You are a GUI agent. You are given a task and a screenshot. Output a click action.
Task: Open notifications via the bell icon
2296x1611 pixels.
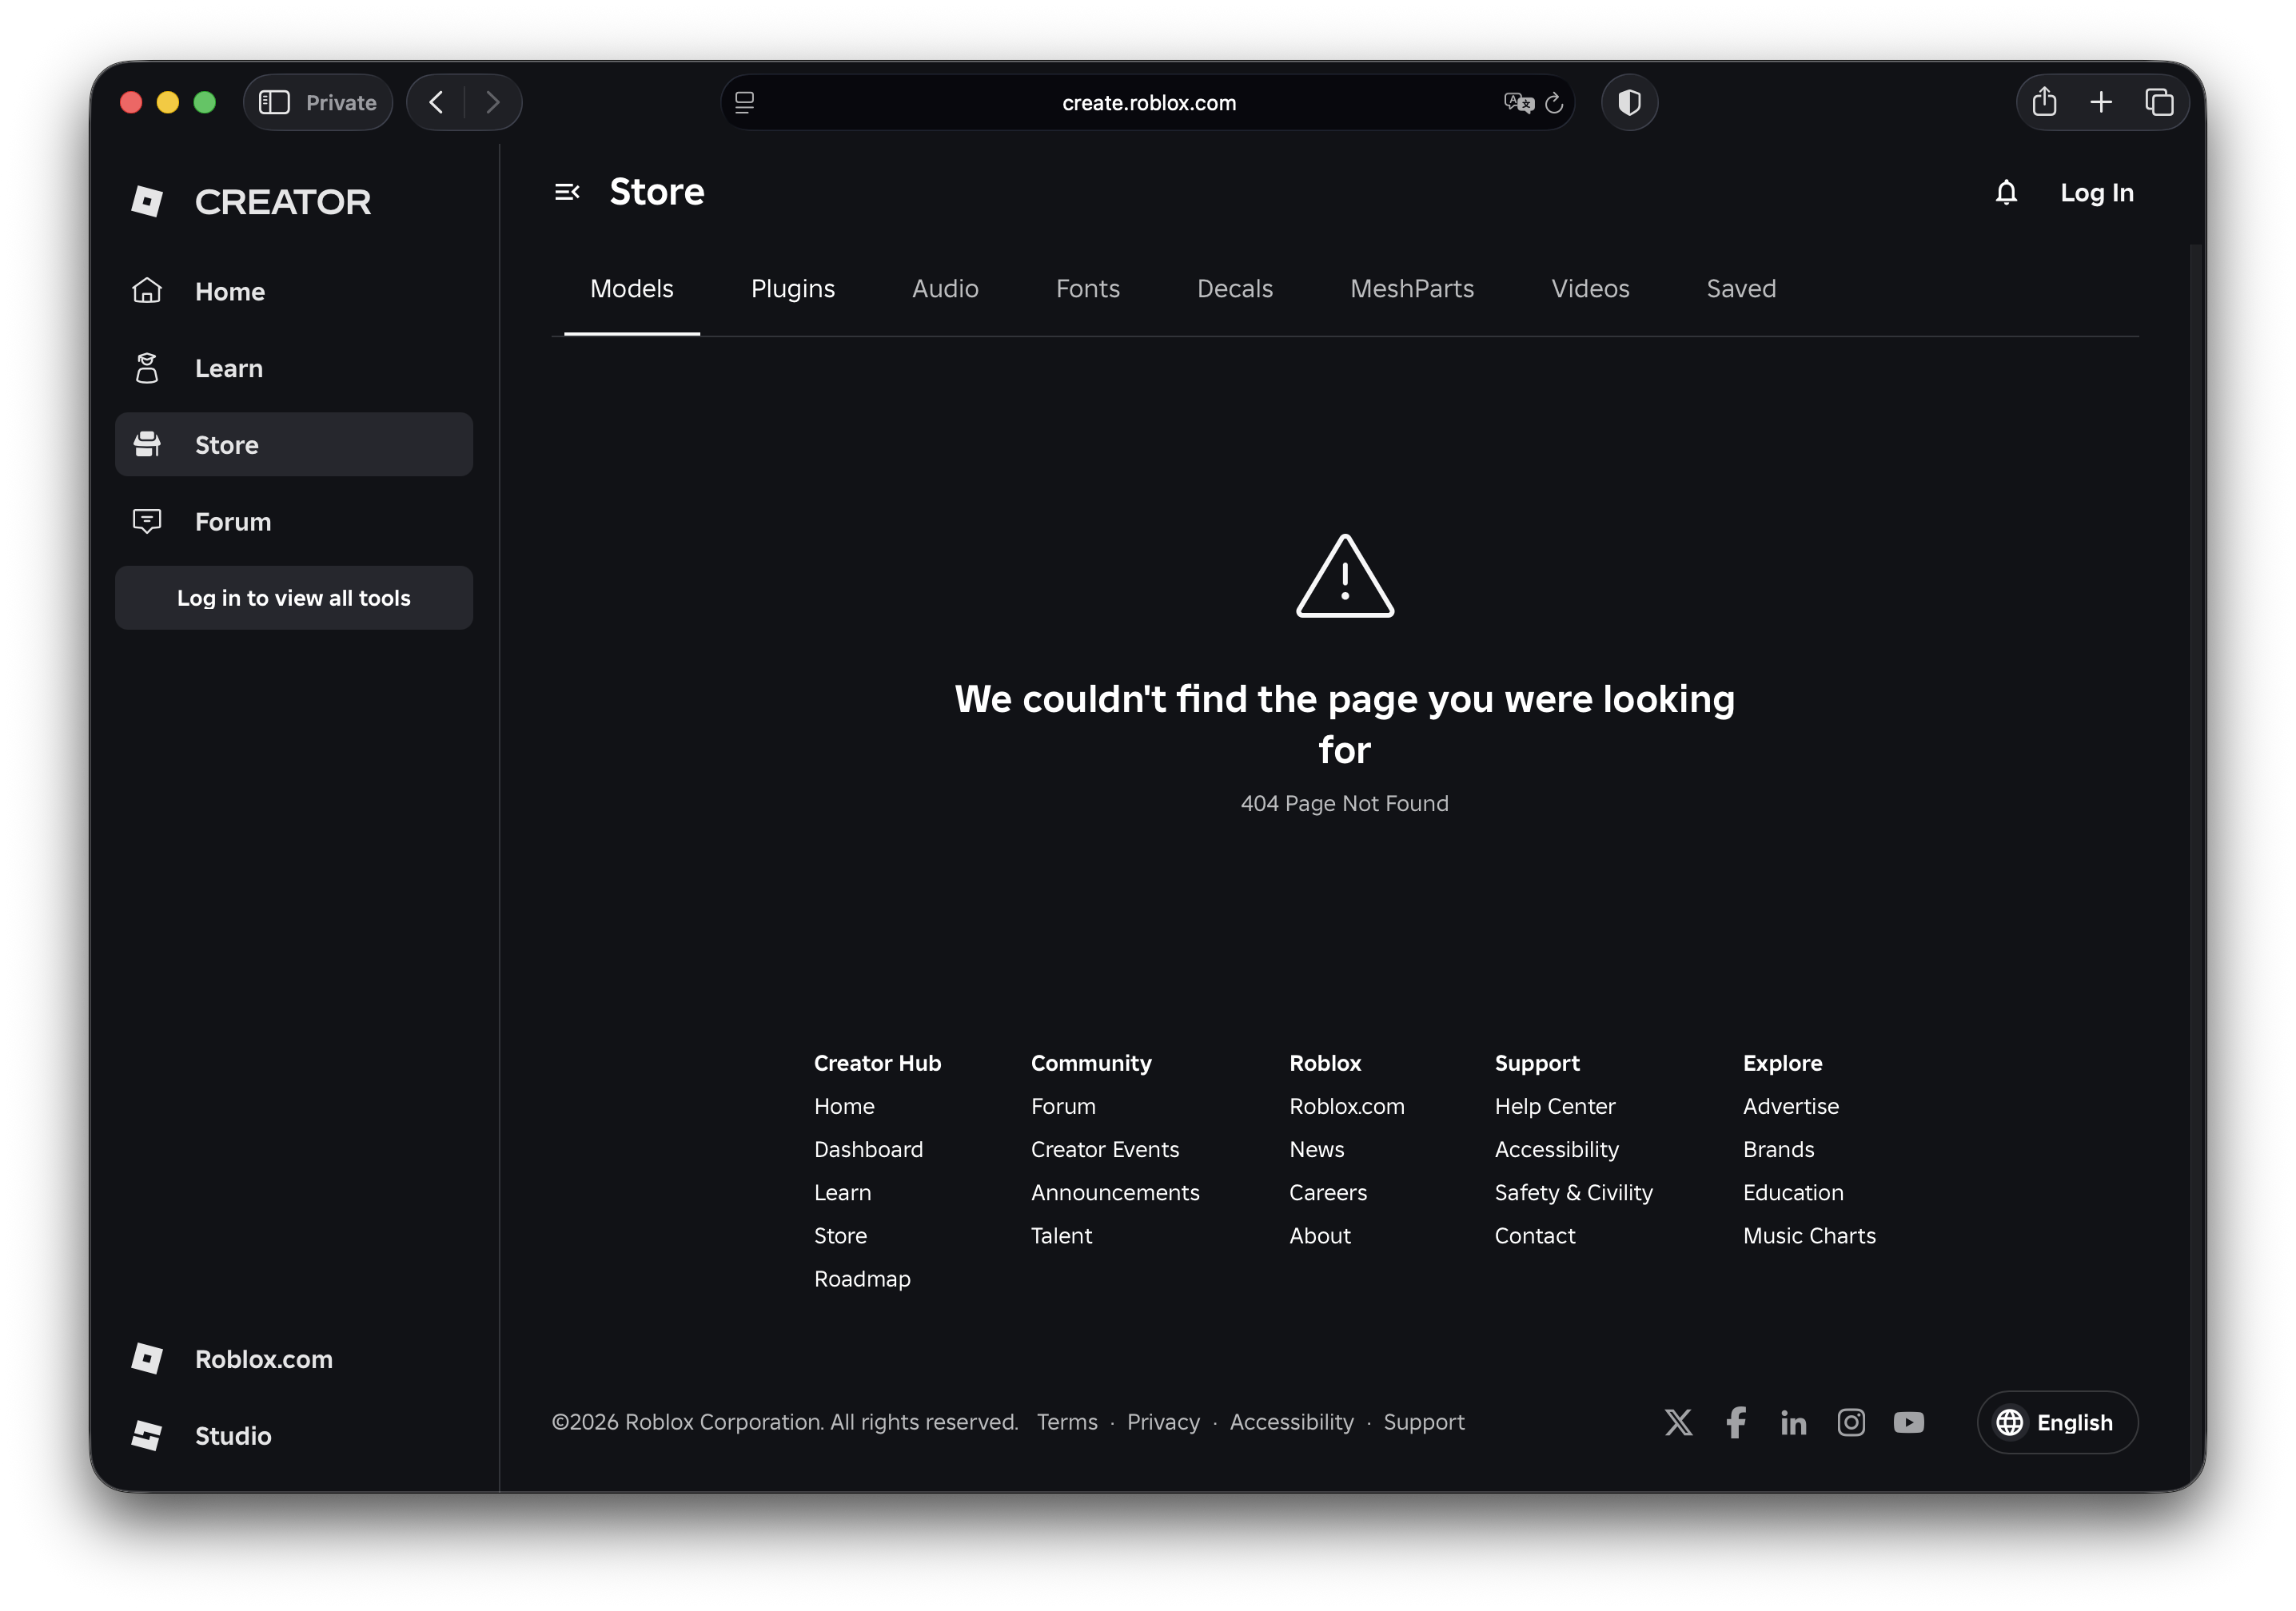(2006, 193)
